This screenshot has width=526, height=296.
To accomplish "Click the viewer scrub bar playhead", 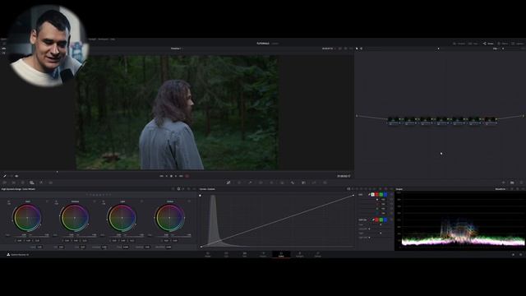I will (57, 172).
